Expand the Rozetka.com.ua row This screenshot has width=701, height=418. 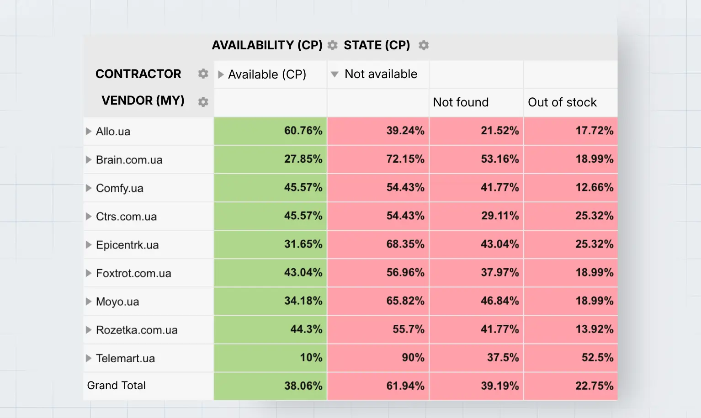[x=88, y=330]
